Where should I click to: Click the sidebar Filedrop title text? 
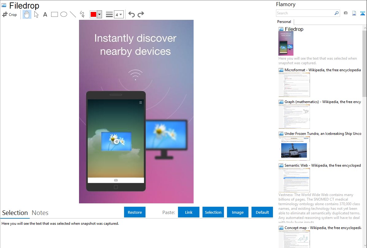(294, 29)
